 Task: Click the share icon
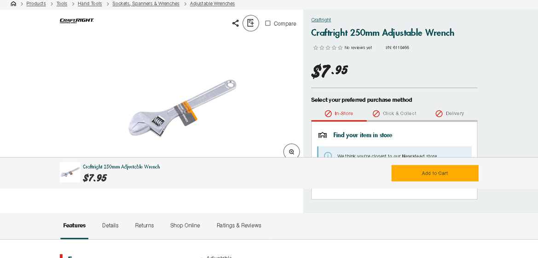point(235,23)
